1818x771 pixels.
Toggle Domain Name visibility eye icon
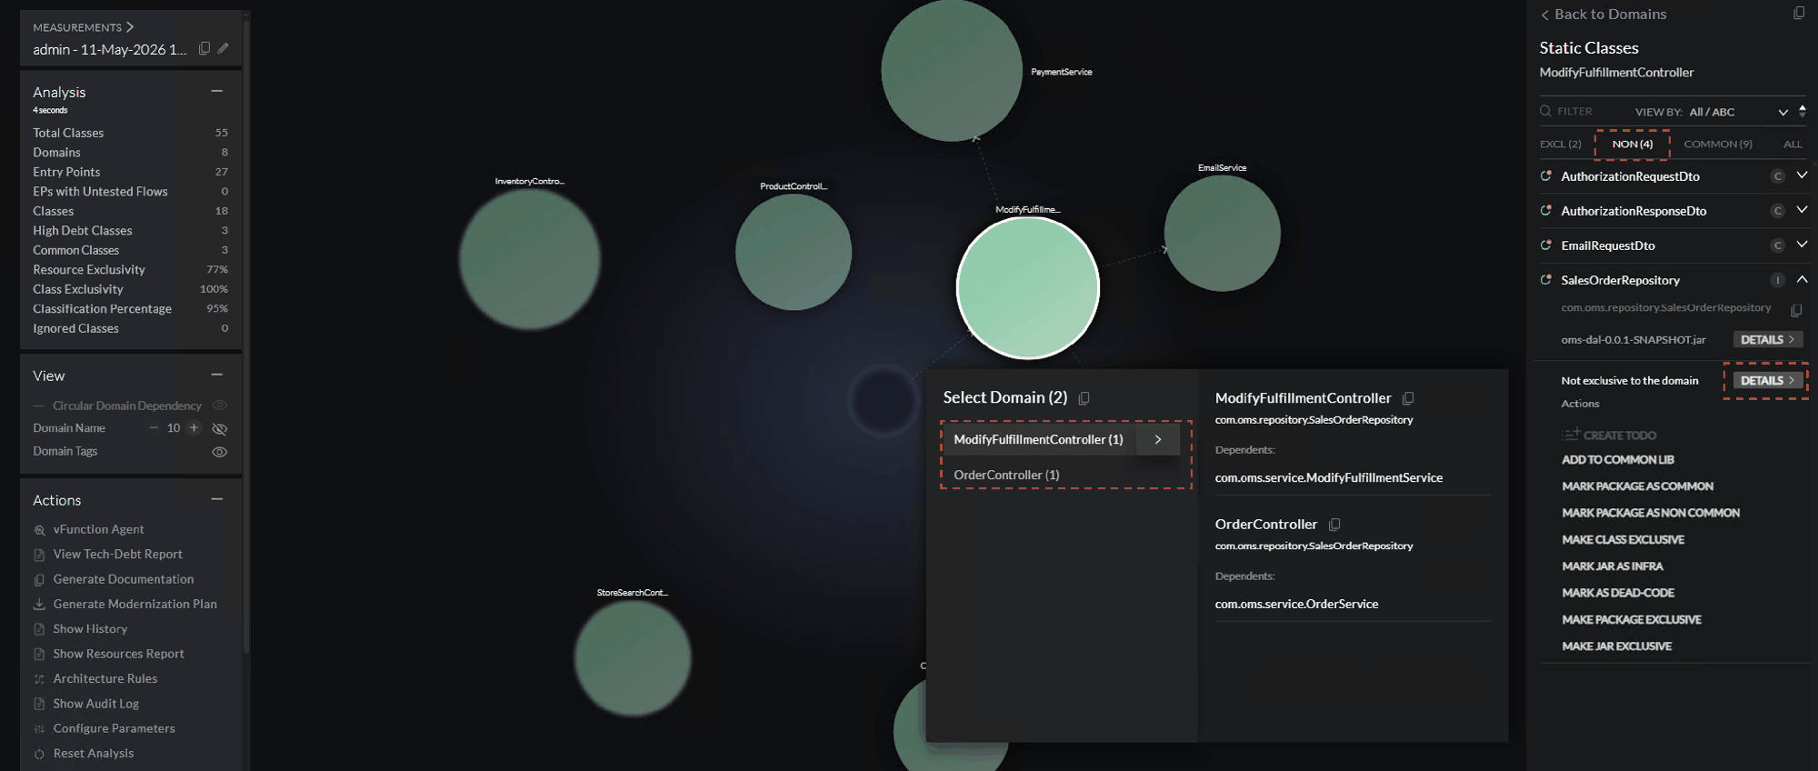(219, 428)
